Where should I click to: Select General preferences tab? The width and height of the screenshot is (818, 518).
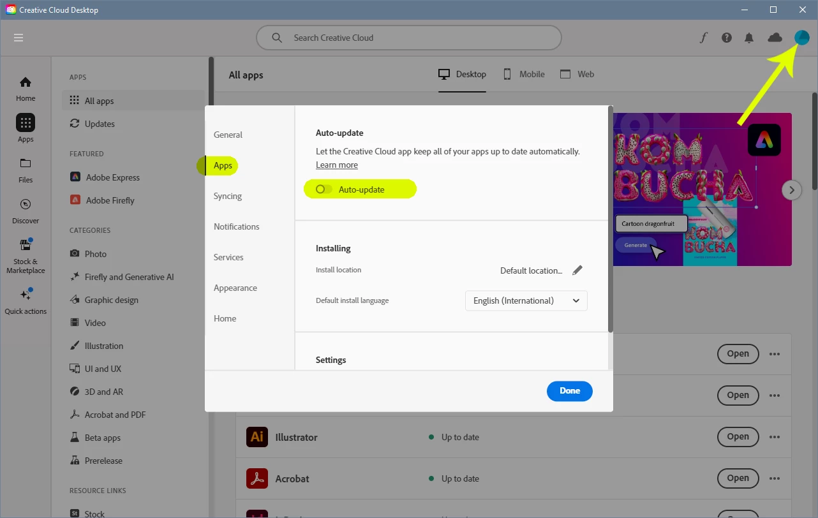click(228, 135)
